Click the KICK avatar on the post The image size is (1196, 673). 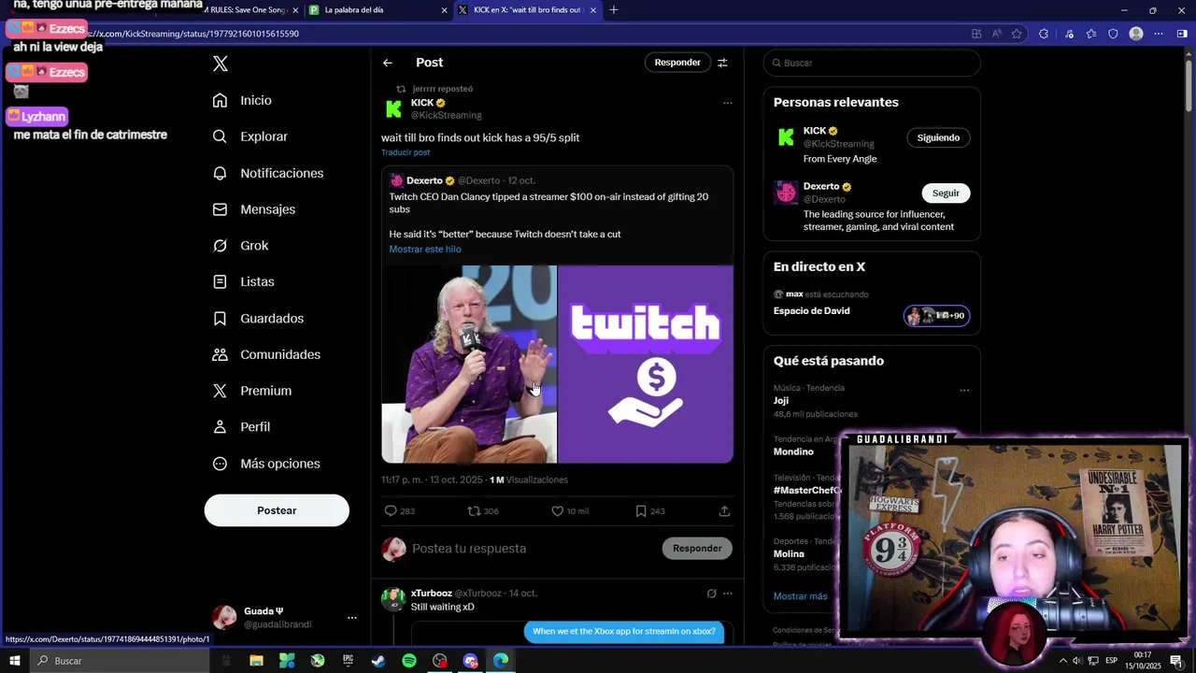click(x=393, y=109)
